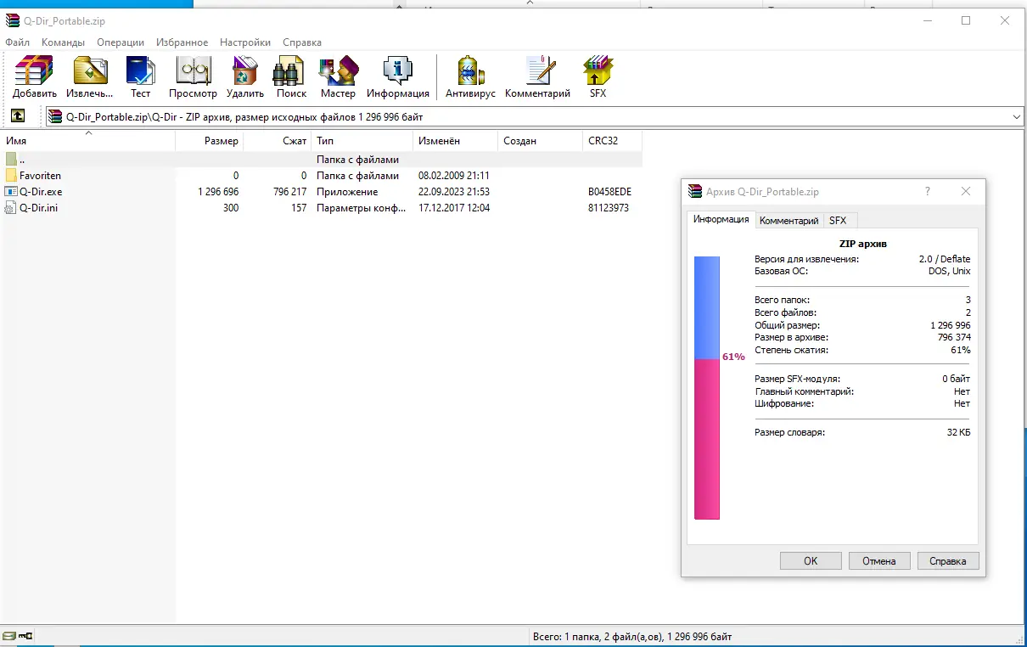Open the Команды menu

[x=63, y=42]
